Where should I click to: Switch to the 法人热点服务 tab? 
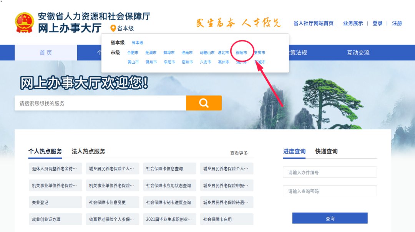tap(88, 151)
